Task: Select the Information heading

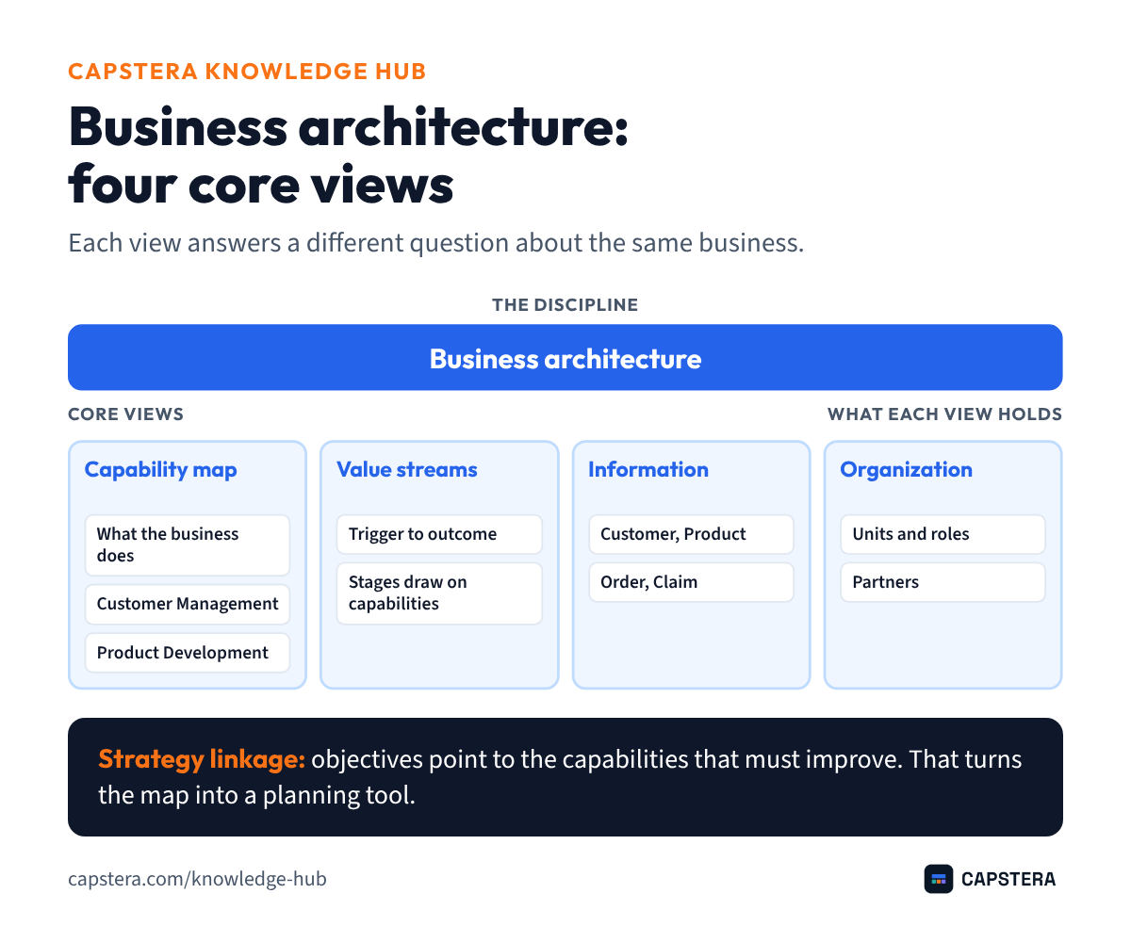Action: pyautogui.click(x=648, y=469)
